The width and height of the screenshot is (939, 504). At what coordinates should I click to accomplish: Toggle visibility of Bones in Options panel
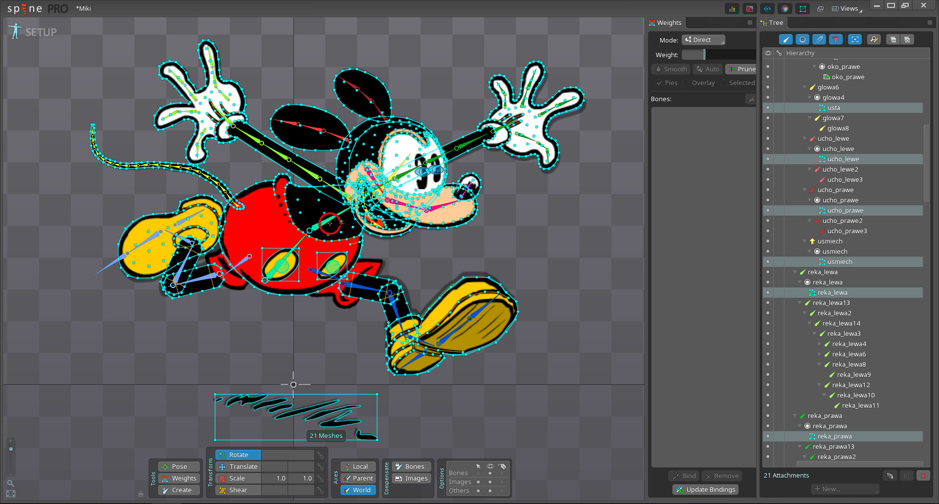pyautogui.click(x=490, y=473)
